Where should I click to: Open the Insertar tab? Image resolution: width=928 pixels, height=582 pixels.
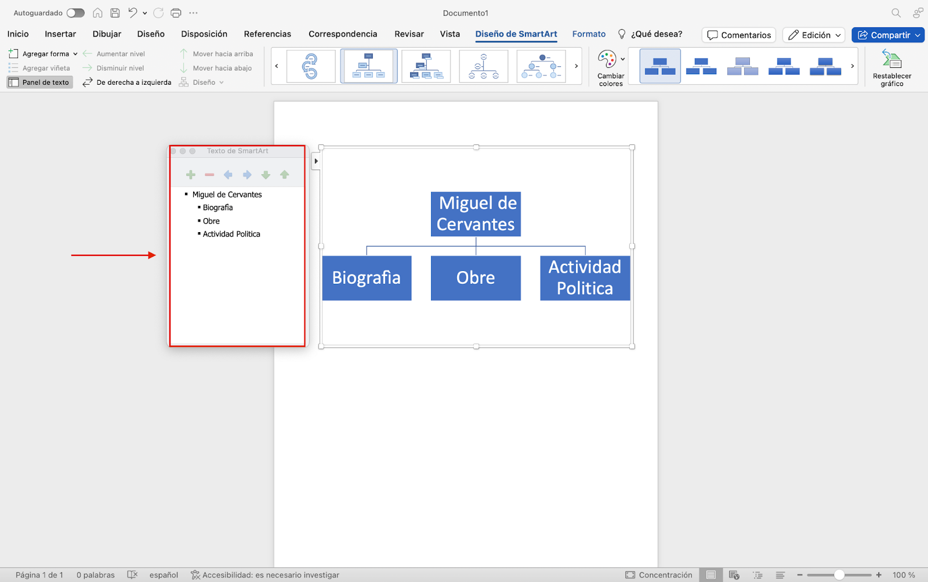point(60,34)
